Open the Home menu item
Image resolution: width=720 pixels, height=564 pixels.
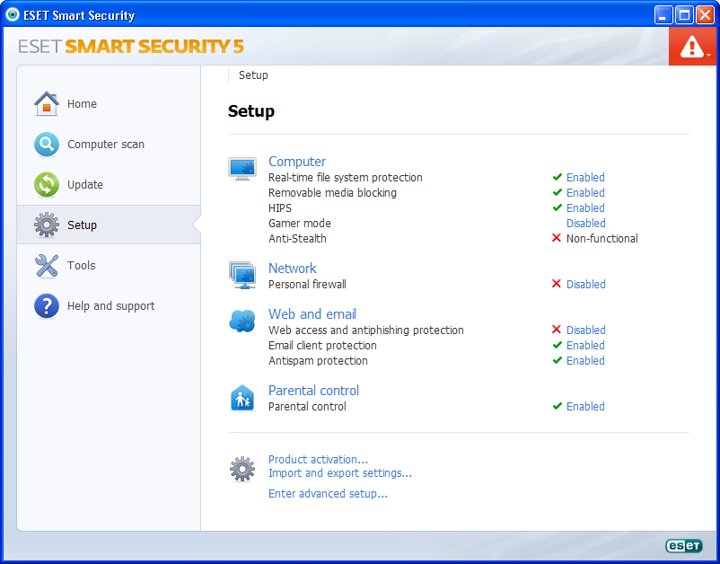point(109,104)
